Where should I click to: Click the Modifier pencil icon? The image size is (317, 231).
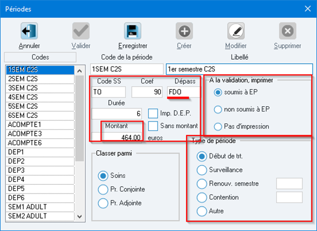click(x=236, y=31)
